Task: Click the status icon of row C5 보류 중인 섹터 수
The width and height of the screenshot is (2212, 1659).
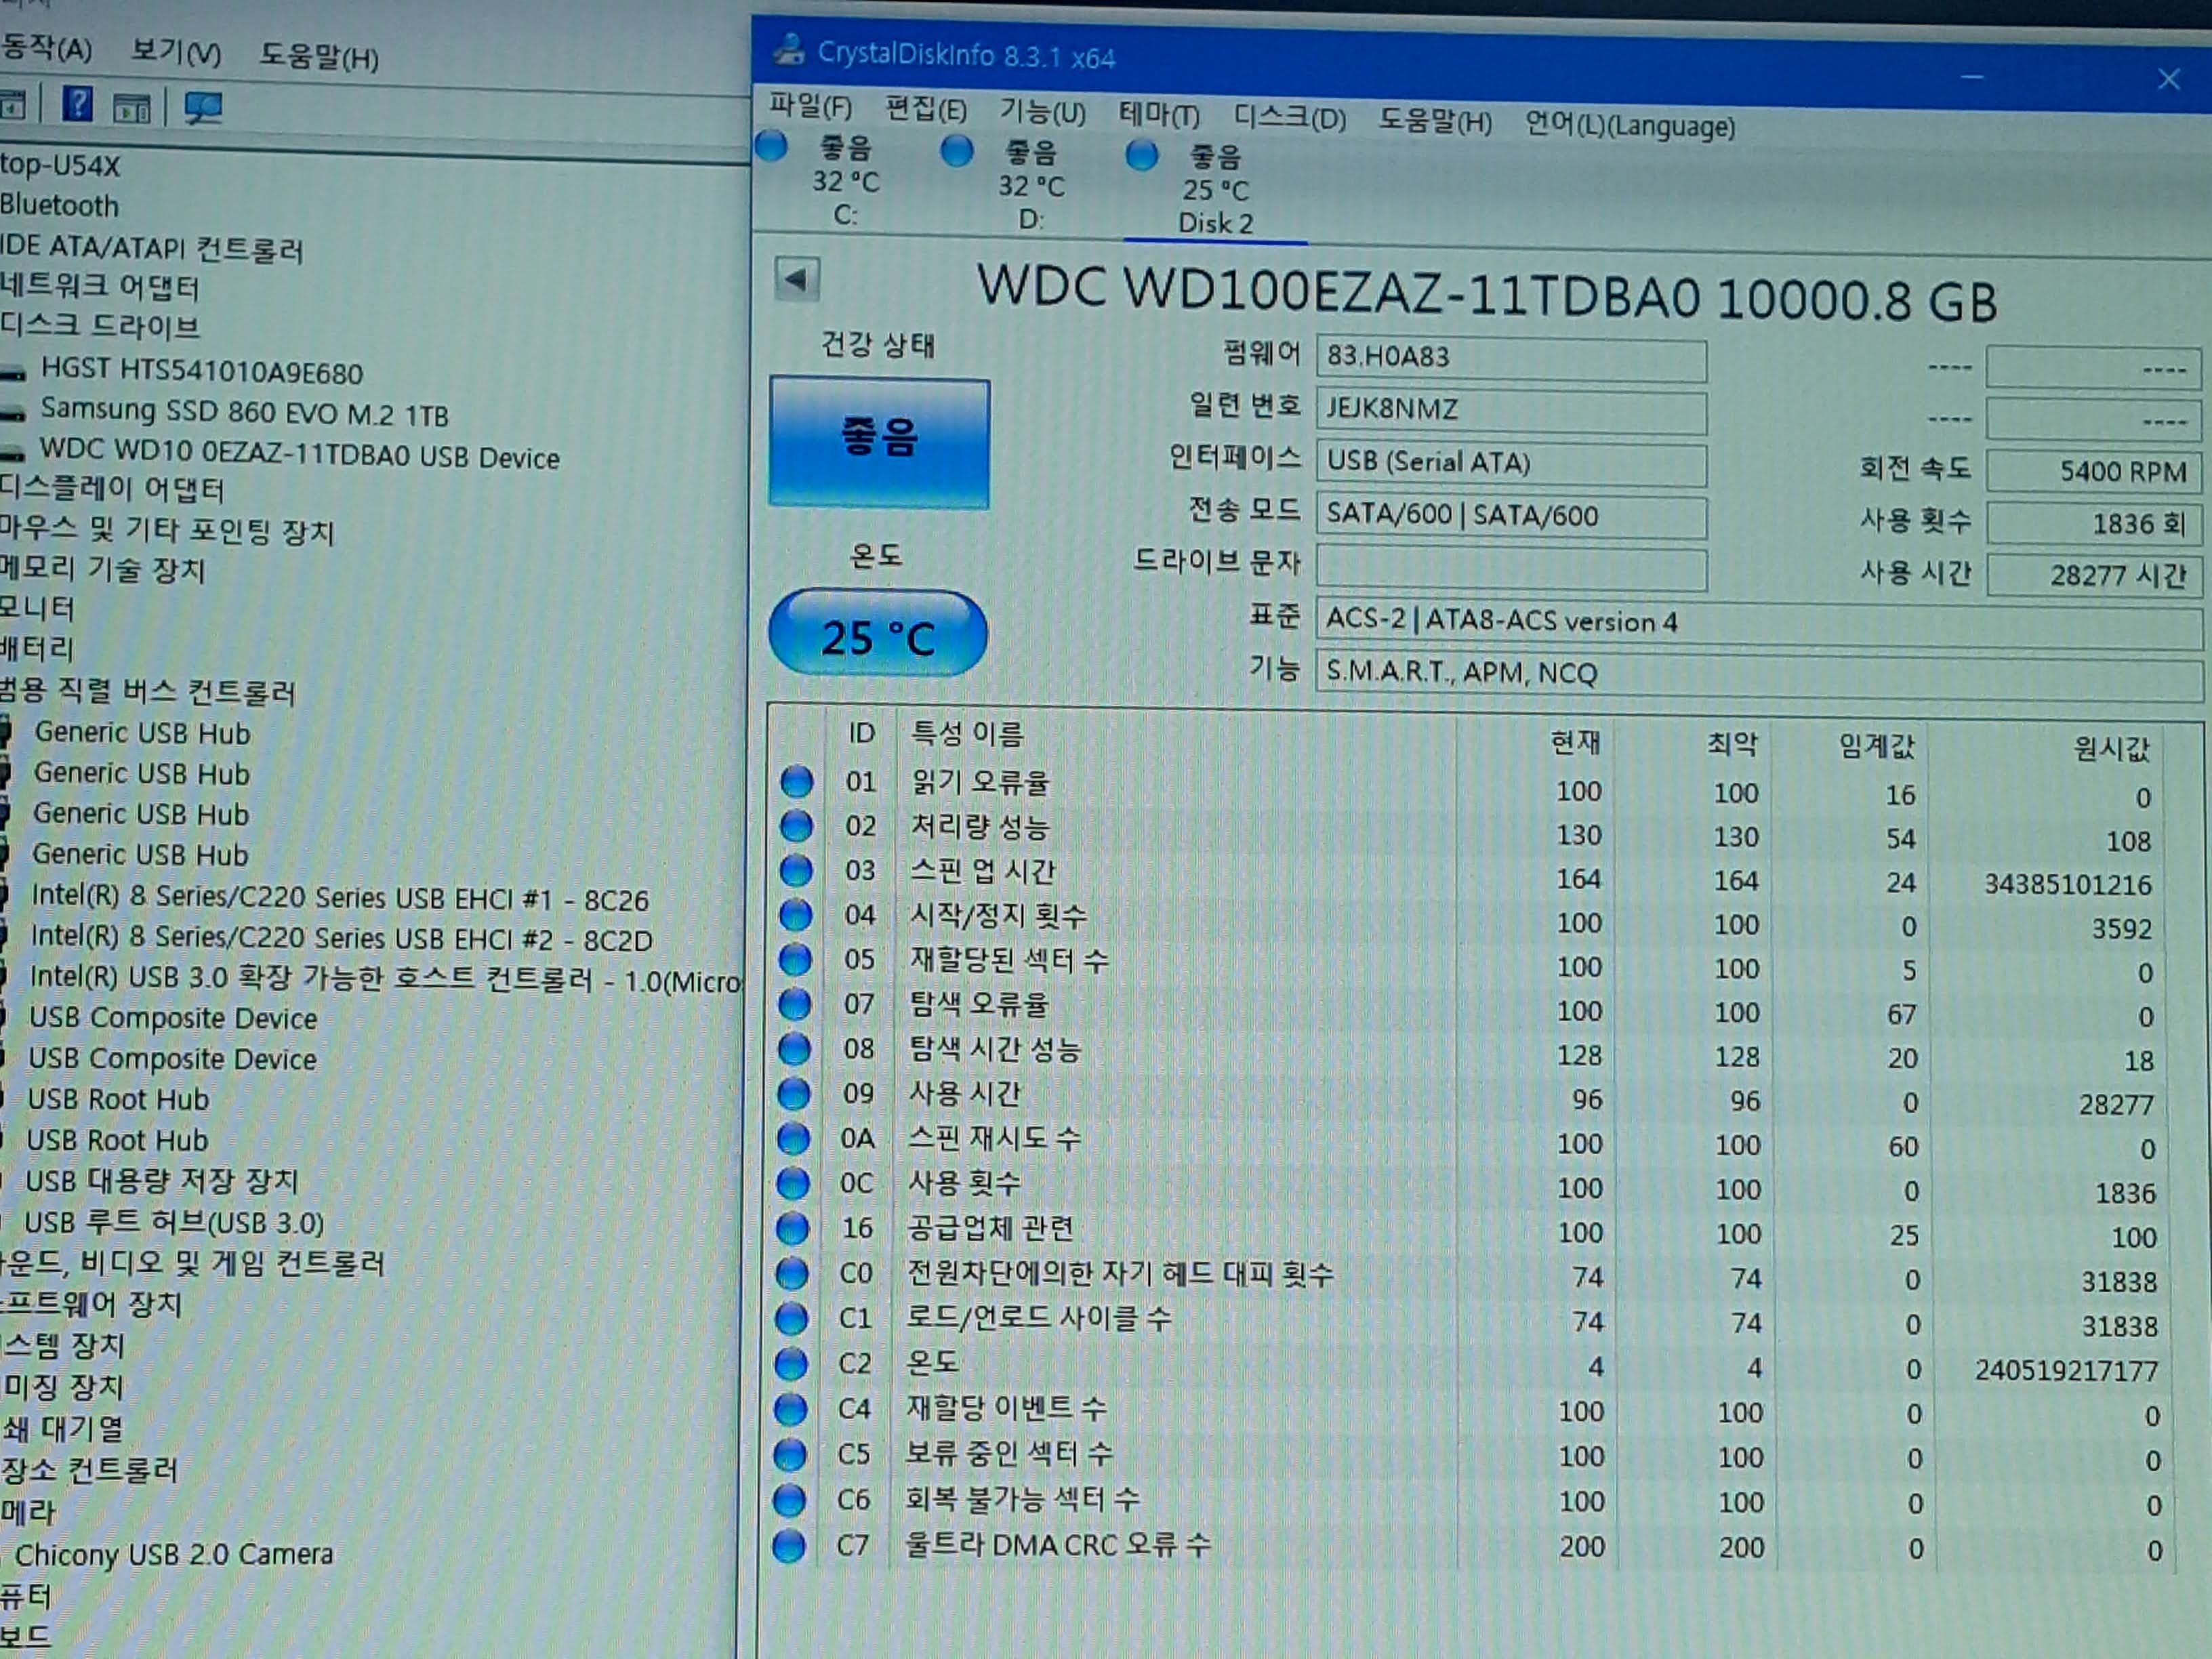Action: tap(790, 1454)
